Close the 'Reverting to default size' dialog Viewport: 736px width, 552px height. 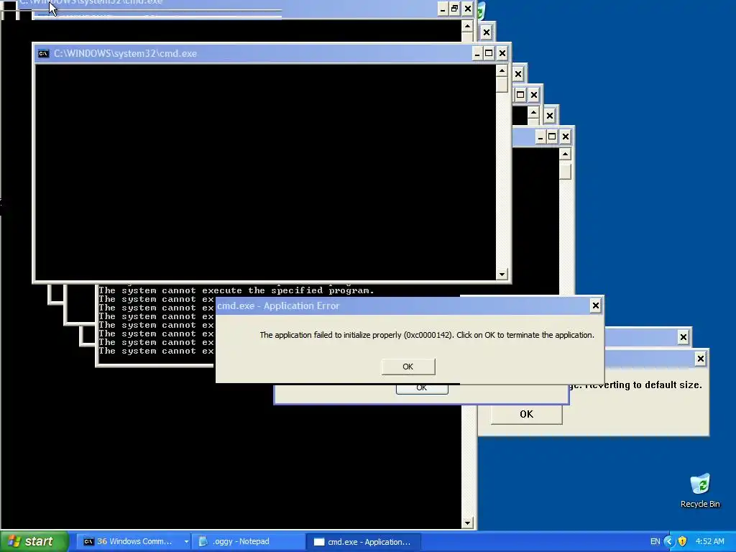(x=700, y=359)
